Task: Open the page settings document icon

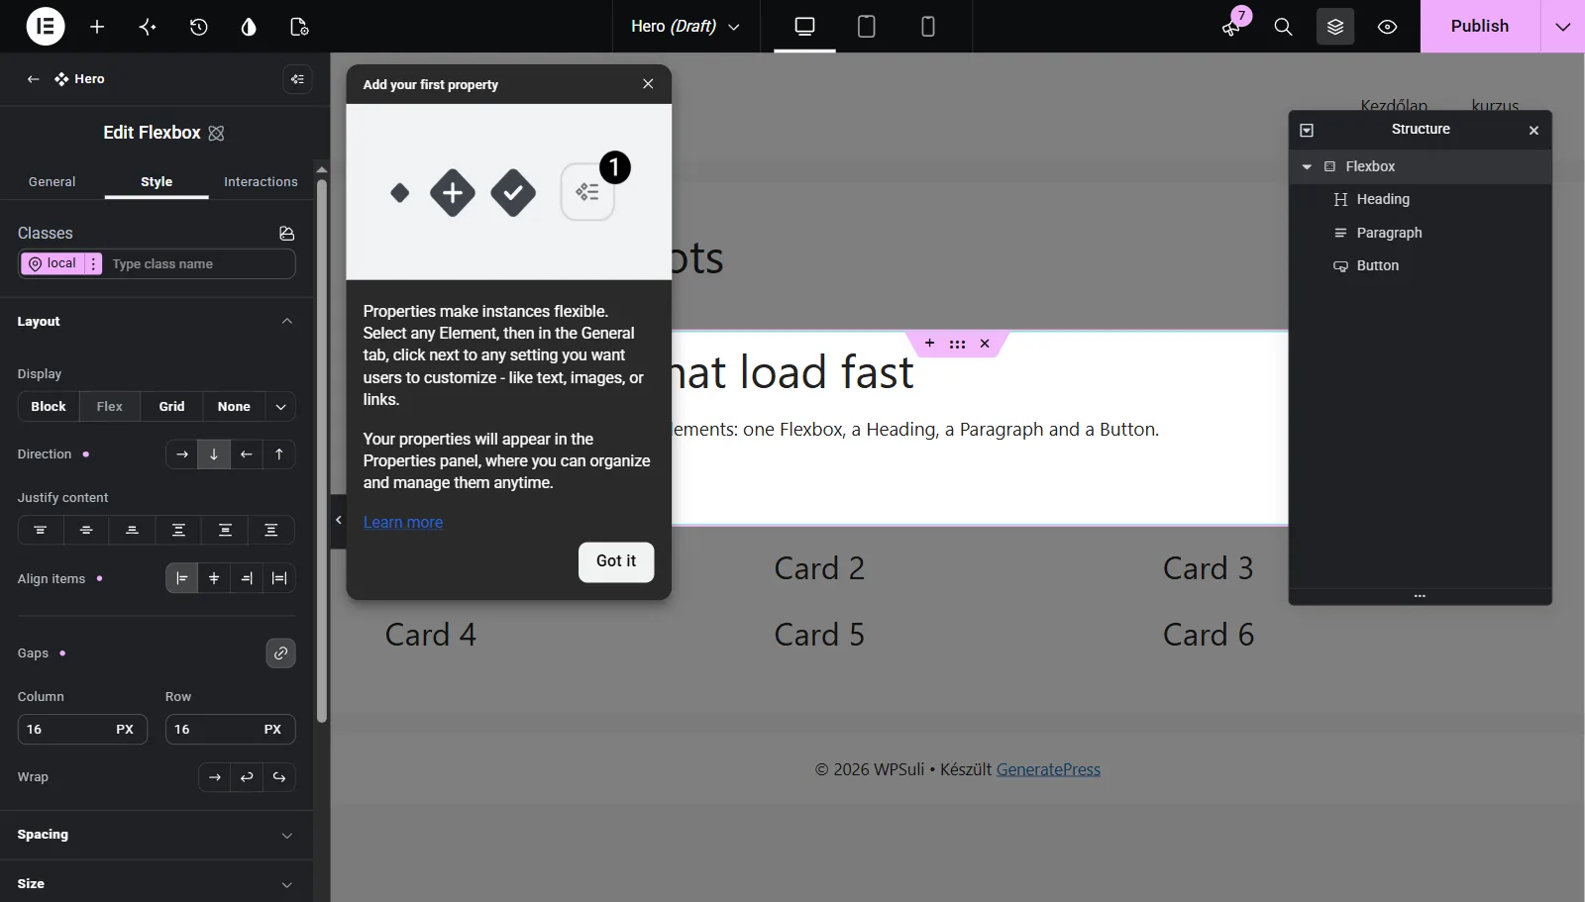Action: pos(299,27)
